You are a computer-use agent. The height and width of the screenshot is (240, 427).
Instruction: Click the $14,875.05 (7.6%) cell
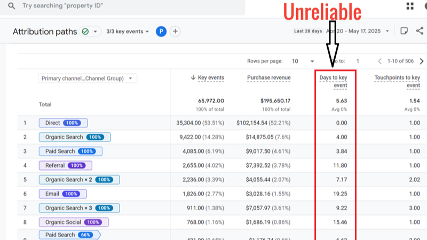click(268, 137)
